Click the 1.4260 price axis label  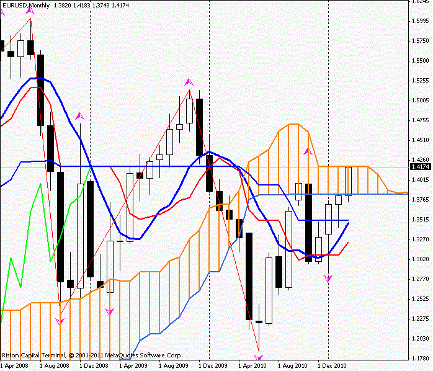point(421,160)
